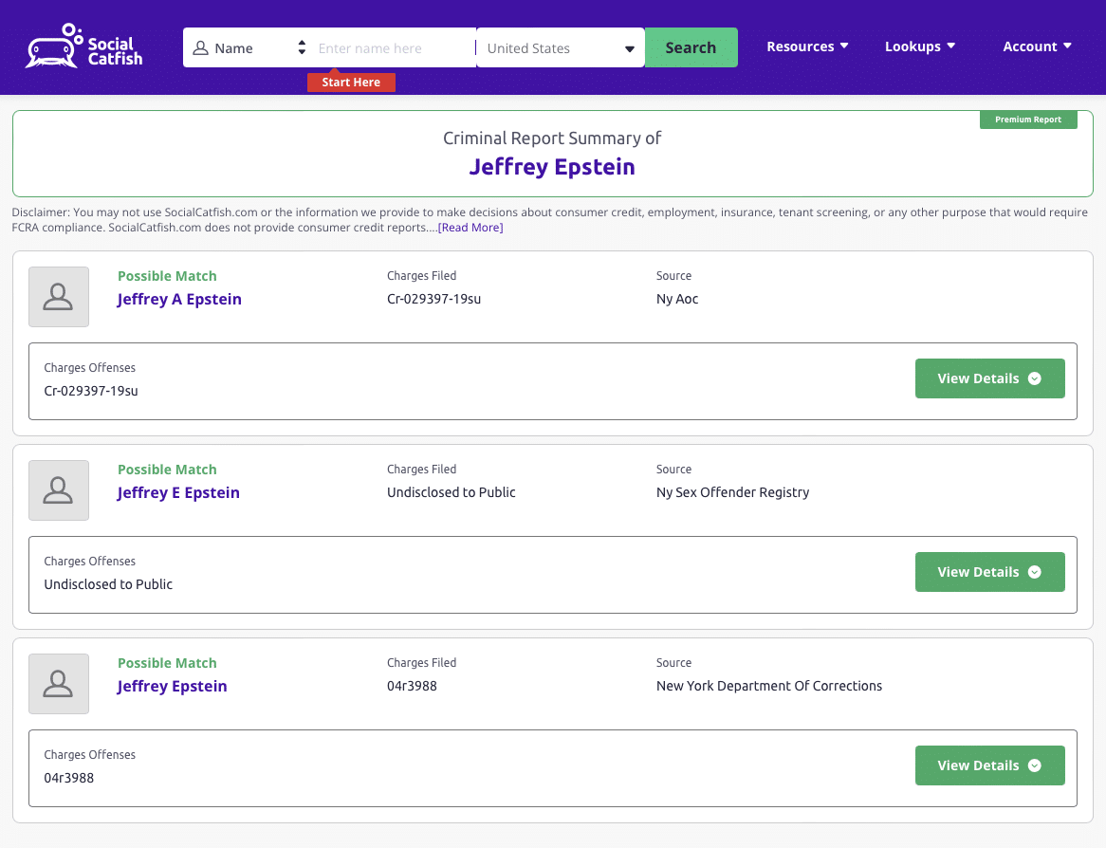This screenshot has height=848, width=1106.
Task: Open the Lookups menu
Action: pyautogui.click(x=919, y=46)
